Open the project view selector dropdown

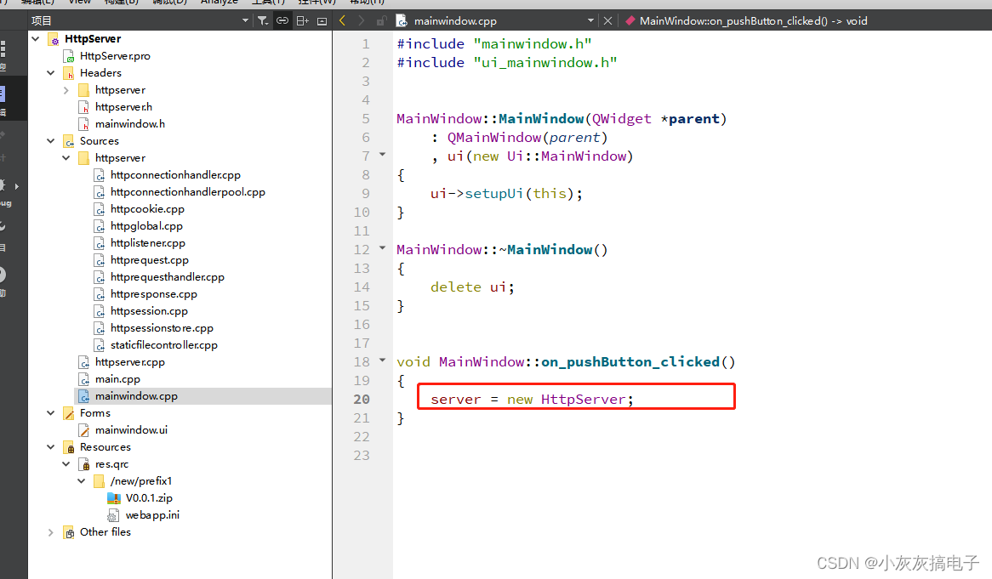pyautogui.click(x=246, y=21)
